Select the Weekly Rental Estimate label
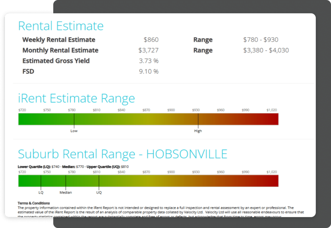The height and width of the screenshot is (228, 331). pyautogui.click(x=59, y=40)
